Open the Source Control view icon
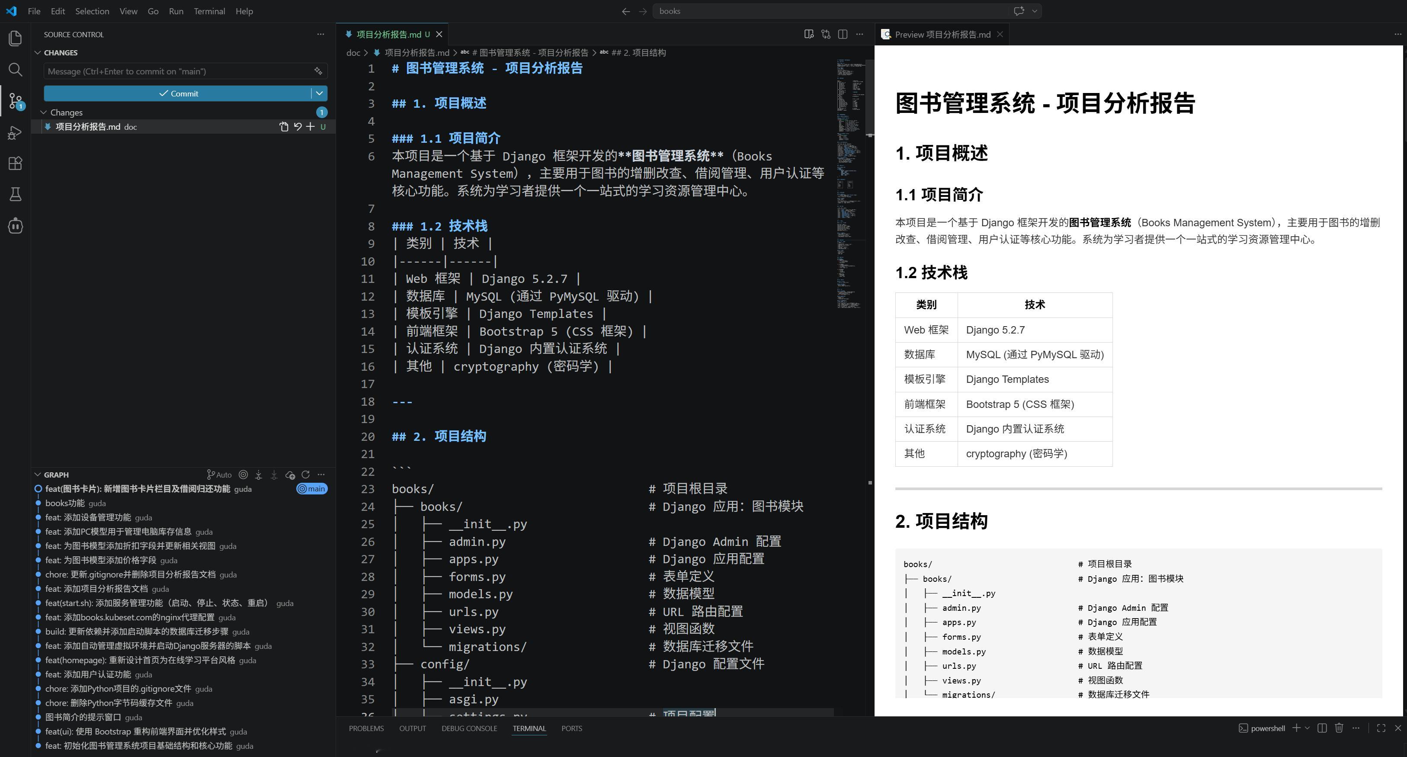1407x757 pixels. pos(15,101)
